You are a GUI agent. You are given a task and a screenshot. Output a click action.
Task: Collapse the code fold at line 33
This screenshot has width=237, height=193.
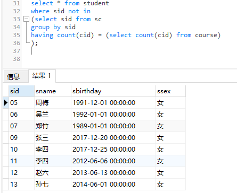point(26,19)
